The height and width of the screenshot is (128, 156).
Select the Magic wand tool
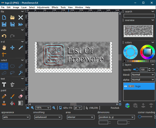[x=21, y=73]
